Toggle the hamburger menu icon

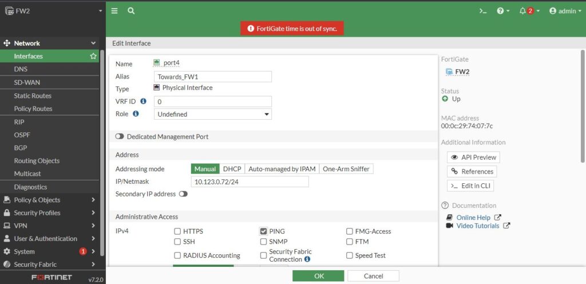pyautogui.click(x=114, y=11)
